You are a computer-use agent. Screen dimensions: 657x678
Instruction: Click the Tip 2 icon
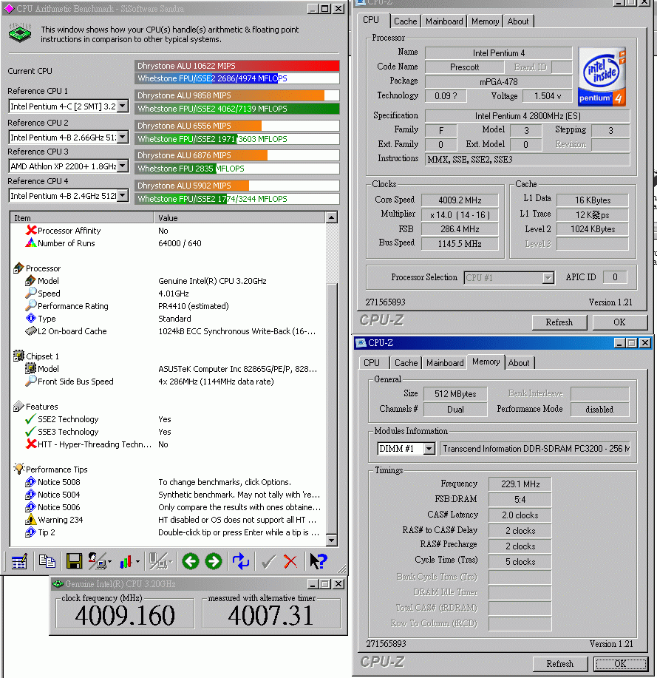(31, 532)
